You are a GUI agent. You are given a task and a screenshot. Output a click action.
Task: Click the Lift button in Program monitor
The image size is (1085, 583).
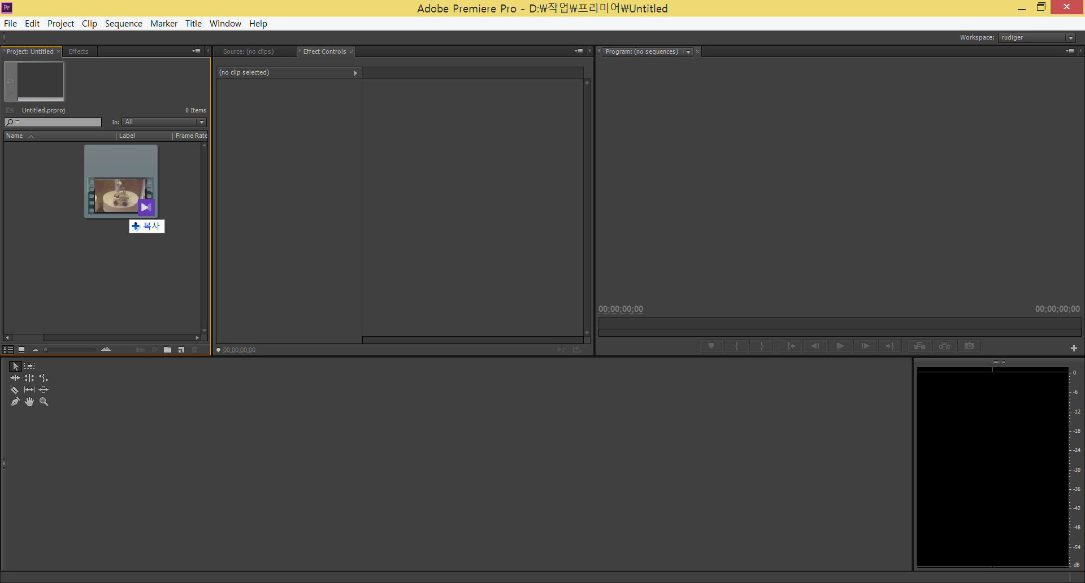click(x=920, y=346)
